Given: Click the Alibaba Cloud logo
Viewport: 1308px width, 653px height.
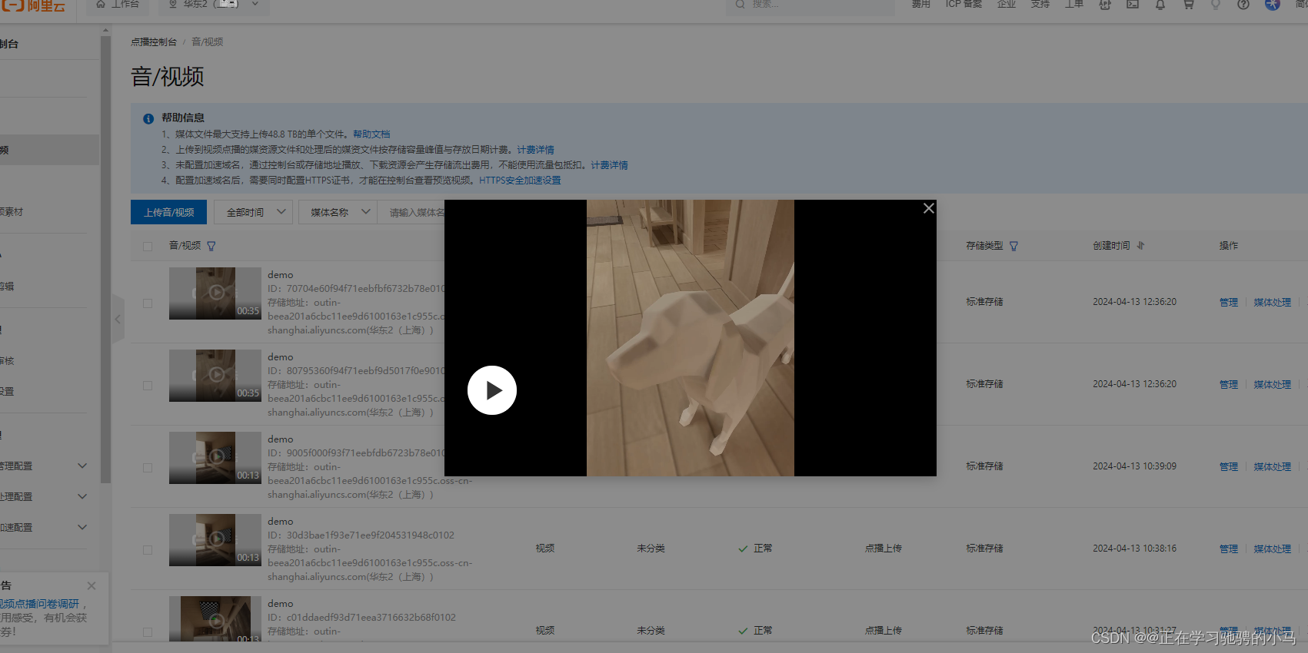Looking at the screenshot, I should pos(33,5).
